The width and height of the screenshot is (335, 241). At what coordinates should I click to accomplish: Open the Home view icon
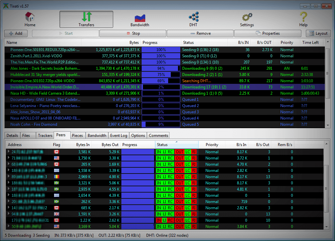point(30,17)
